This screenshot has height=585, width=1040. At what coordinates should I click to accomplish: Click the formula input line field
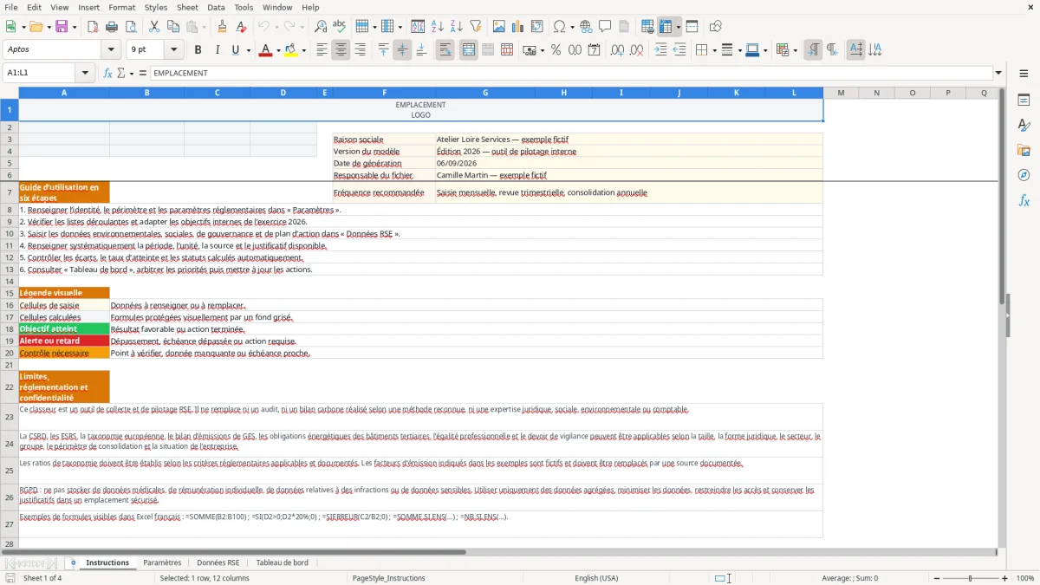click(x=571, y=74)
